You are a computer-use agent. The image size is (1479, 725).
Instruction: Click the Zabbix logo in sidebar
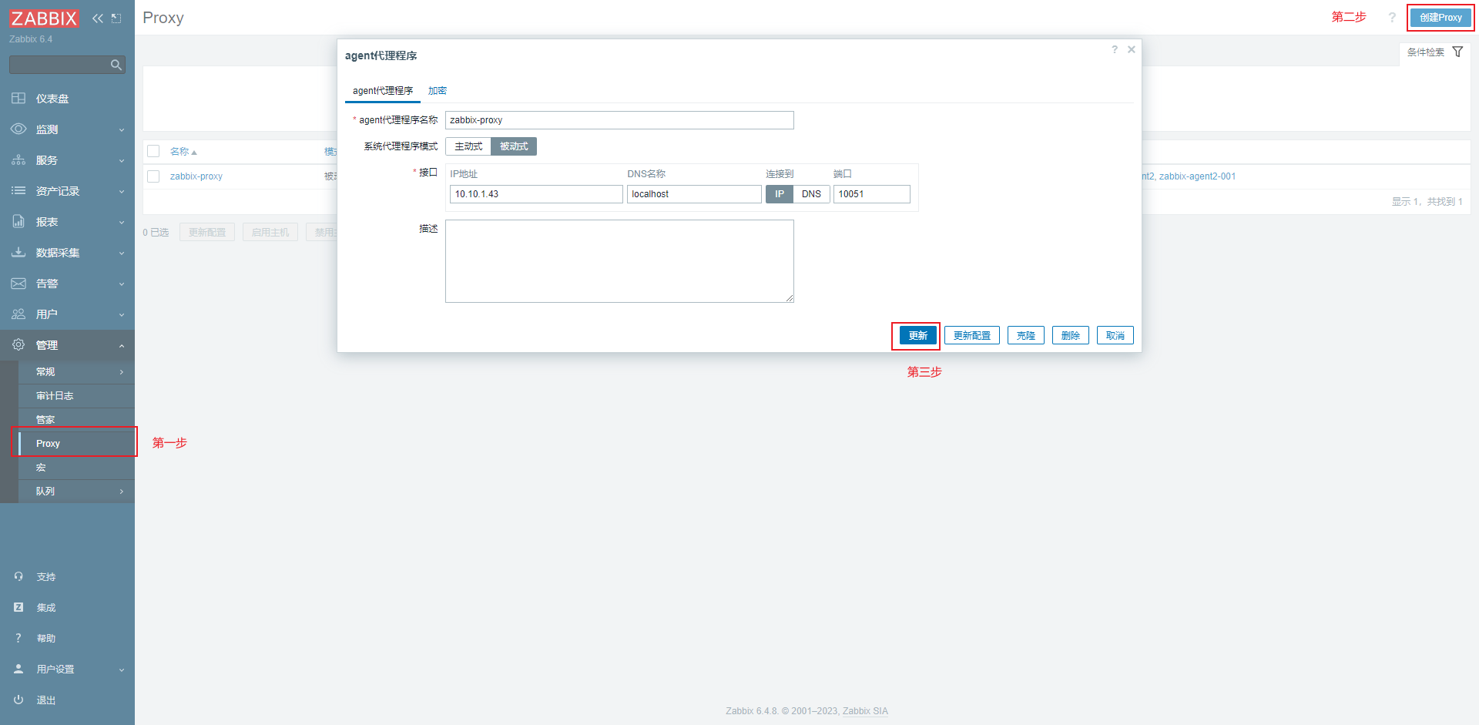44,18
